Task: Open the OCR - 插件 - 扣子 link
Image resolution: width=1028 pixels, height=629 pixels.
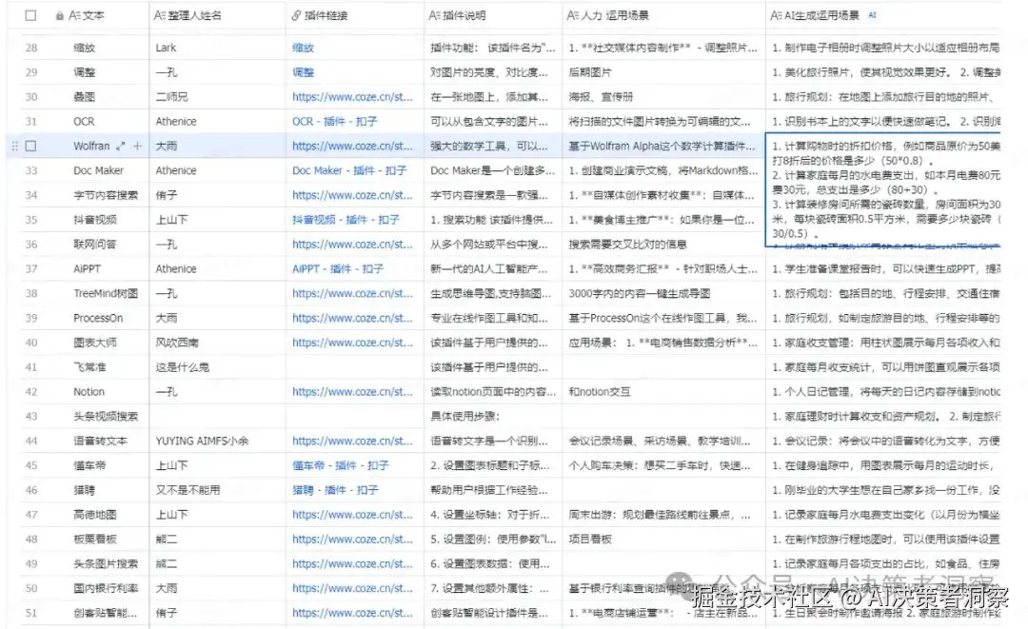Action: click(326, 121)
